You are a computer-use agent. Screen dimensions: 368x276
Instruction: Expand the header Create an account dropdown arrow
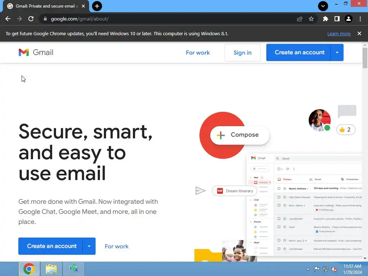point(337,52)
